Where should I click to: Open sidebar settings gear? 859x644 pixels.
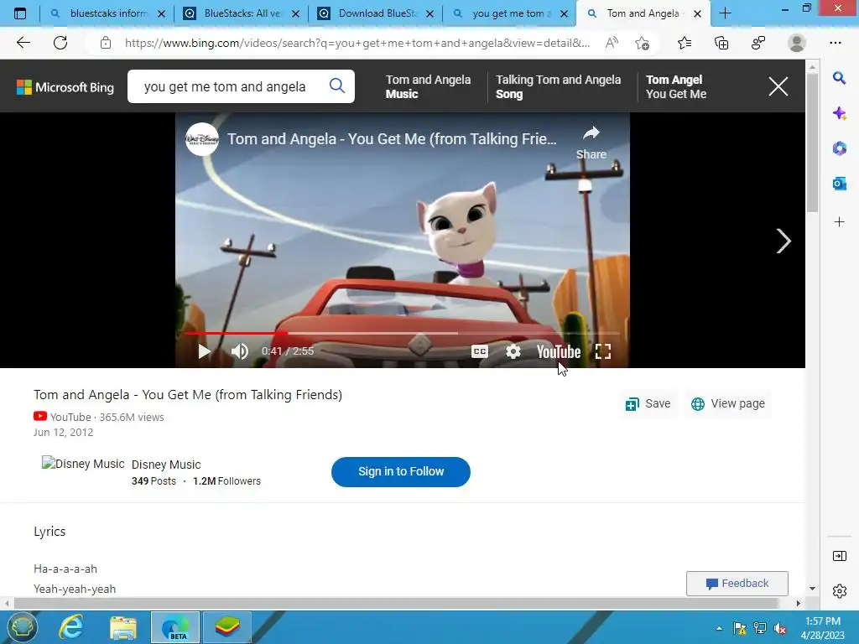[839, 591]
